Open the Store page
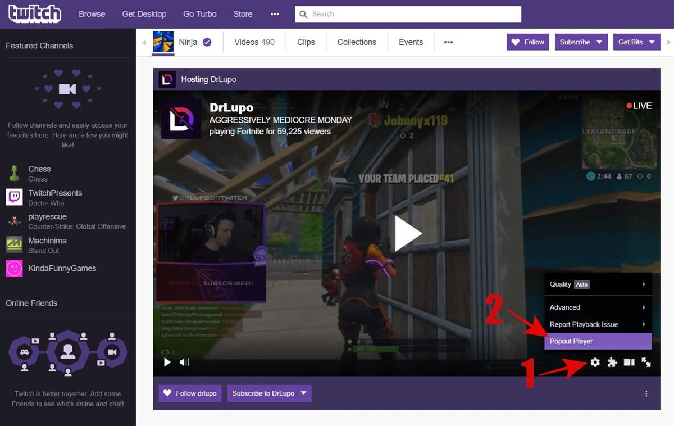 click(243, 14)
